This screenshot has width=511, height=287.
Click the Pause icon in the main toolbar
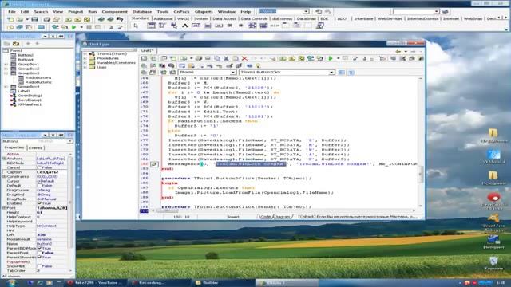(x=89, y=27)
